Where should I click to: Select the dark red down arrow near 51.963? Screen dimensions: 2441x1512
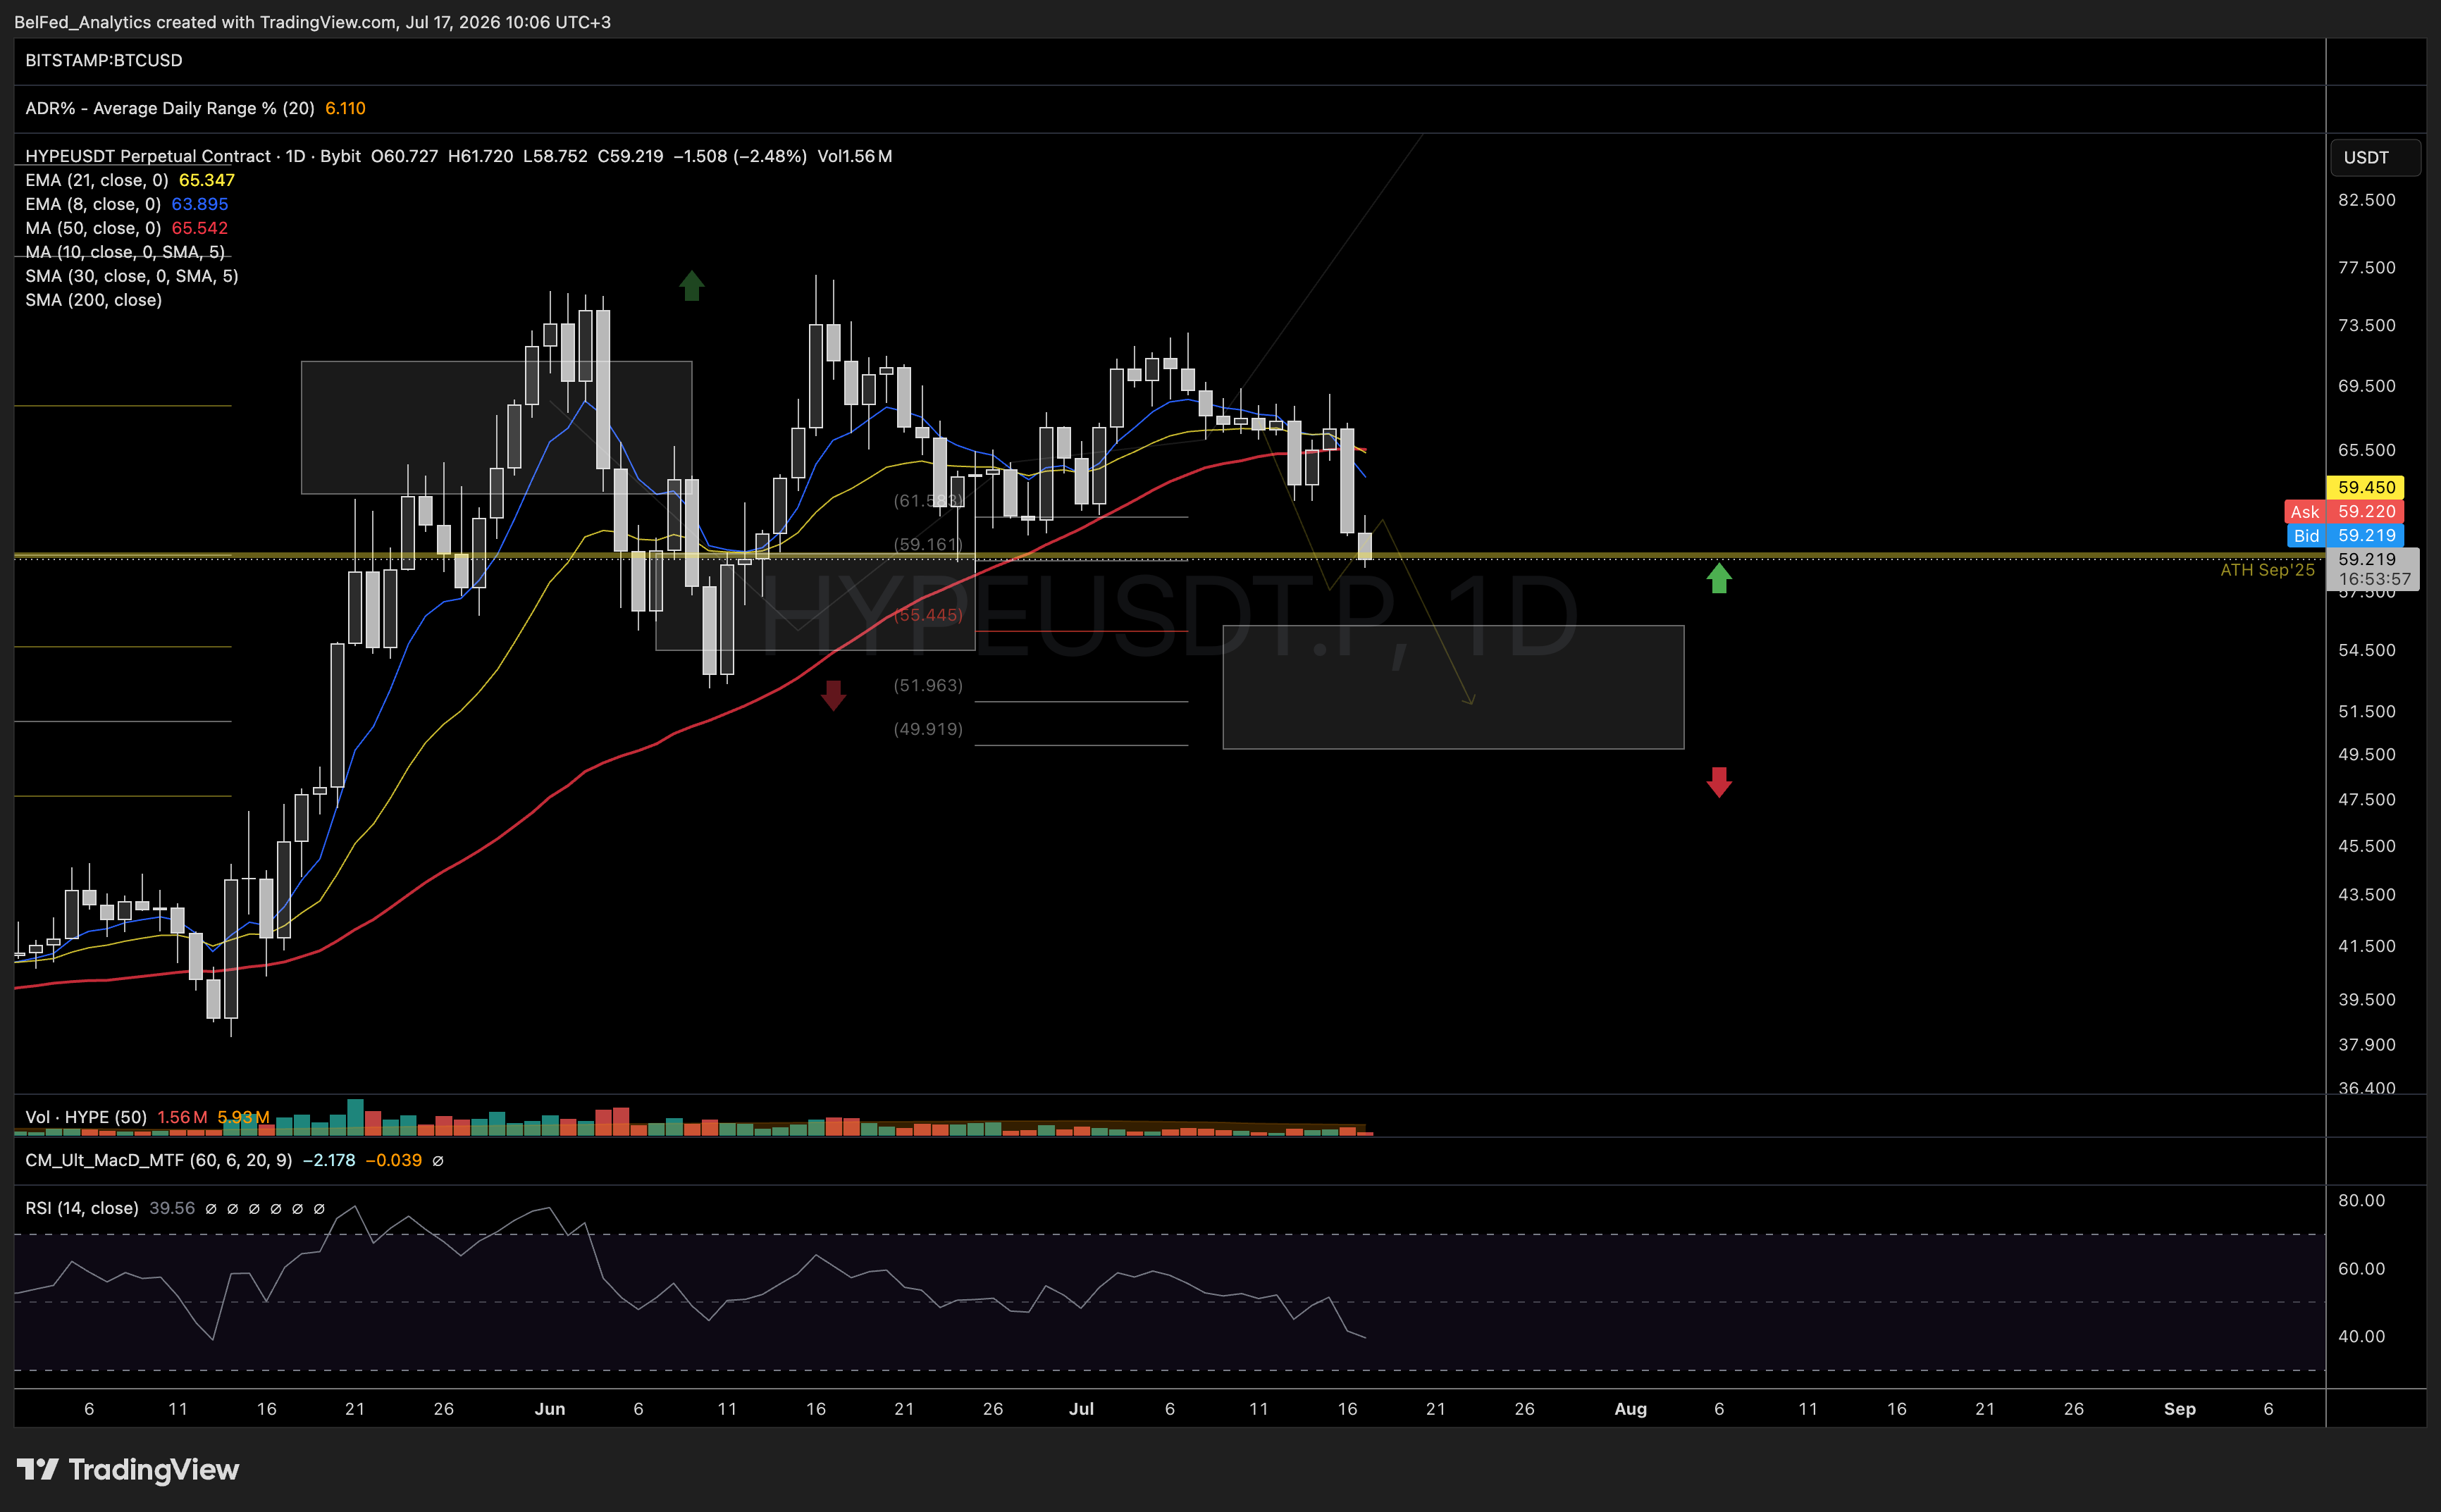[833, 695]
